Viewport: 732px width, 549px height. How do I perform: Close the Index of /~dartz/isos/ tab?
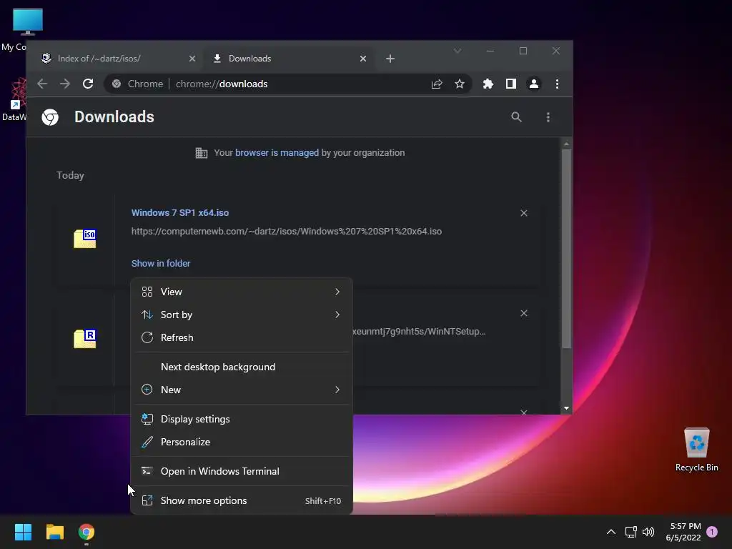point(192,59)
